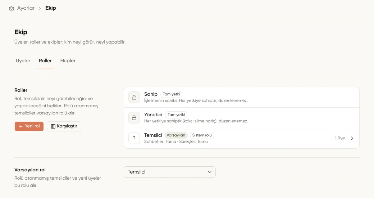Image resolution: width=374 pixels, height=198 pixels.
Task: Select the Roller tab
Action: [45, 61]
